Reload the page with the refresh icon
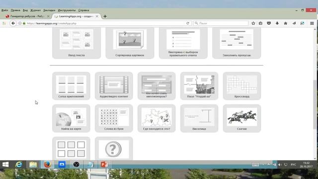The image size is (318, 179). (x=188, y=23)
